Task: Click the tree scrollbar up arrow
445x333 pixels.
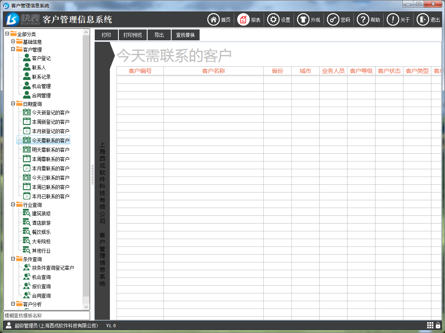Action: (86, 33)
